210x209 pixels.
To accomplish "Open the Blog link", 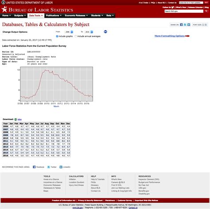I will (x=207, y=7).
